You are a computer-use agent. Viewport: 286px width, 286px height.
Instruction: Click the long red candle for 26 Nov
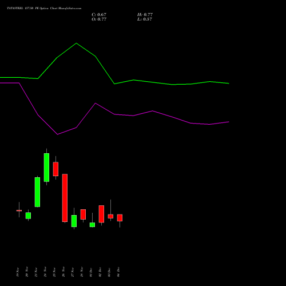tap(65, 198)
